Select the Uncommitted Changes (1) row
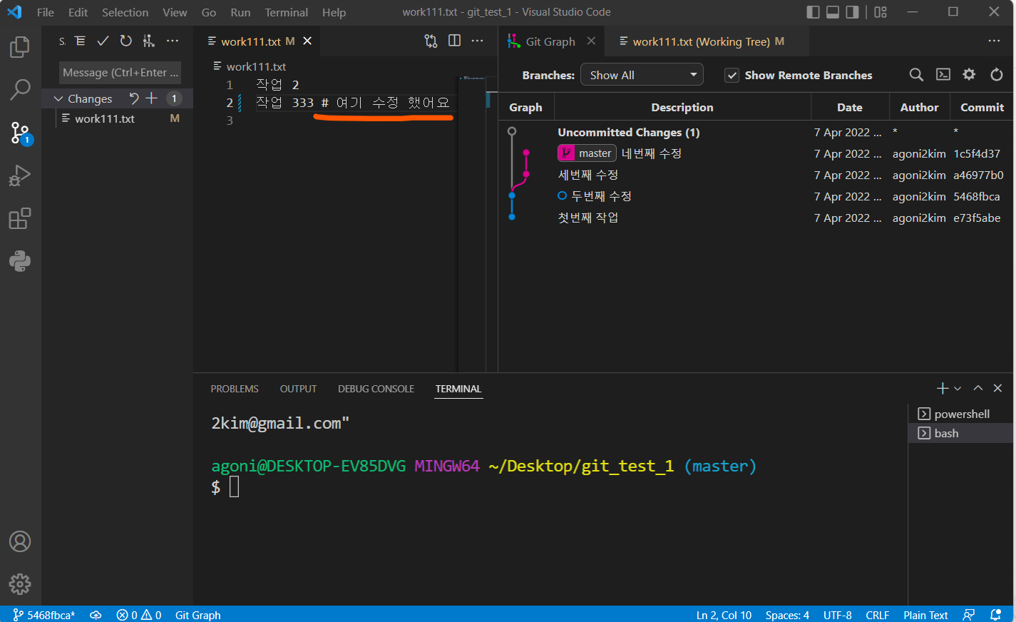 (756, 132)
